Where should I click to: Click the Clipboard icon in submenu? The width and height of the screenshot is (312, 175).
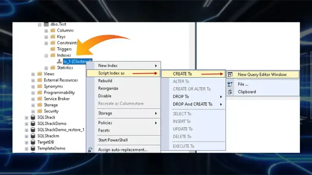click(230, 92)
